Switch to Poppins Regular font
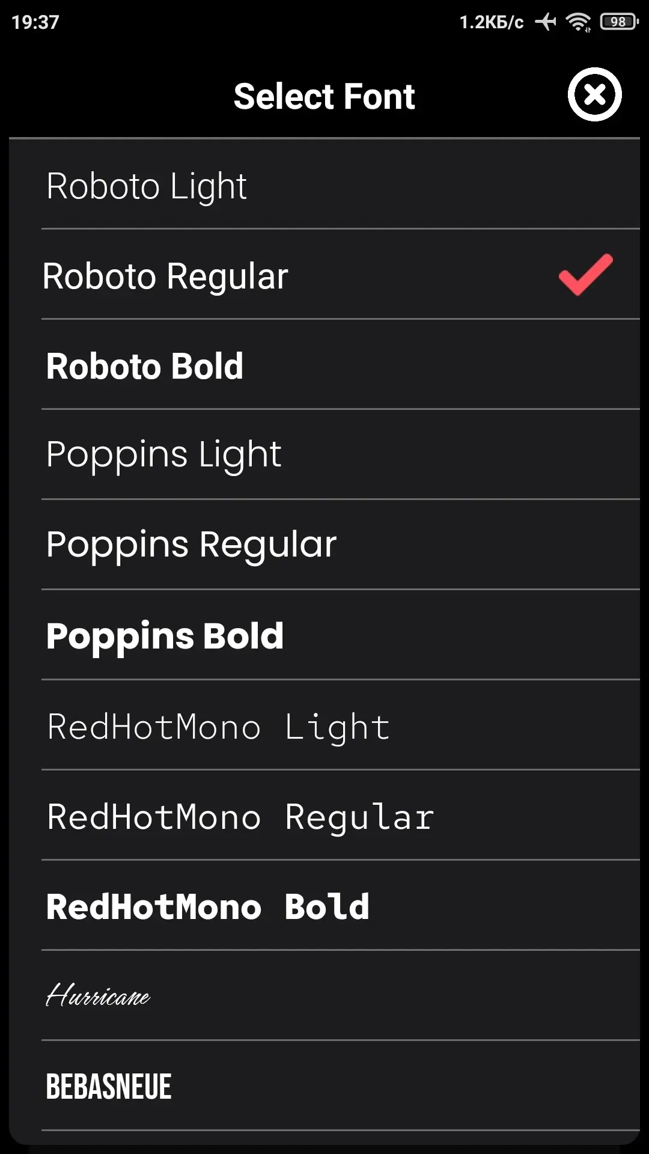This screenshot has height=1154, width=649. pos(191,545)
